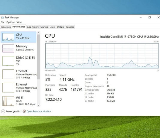Go to the Users tab
The height and width of the screenshot is (138, 160).
[x=52, y=27]
